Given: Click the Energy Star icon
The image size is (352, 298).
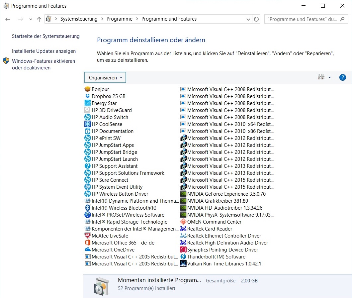Looking at the screenshot, I should point(88,103).
